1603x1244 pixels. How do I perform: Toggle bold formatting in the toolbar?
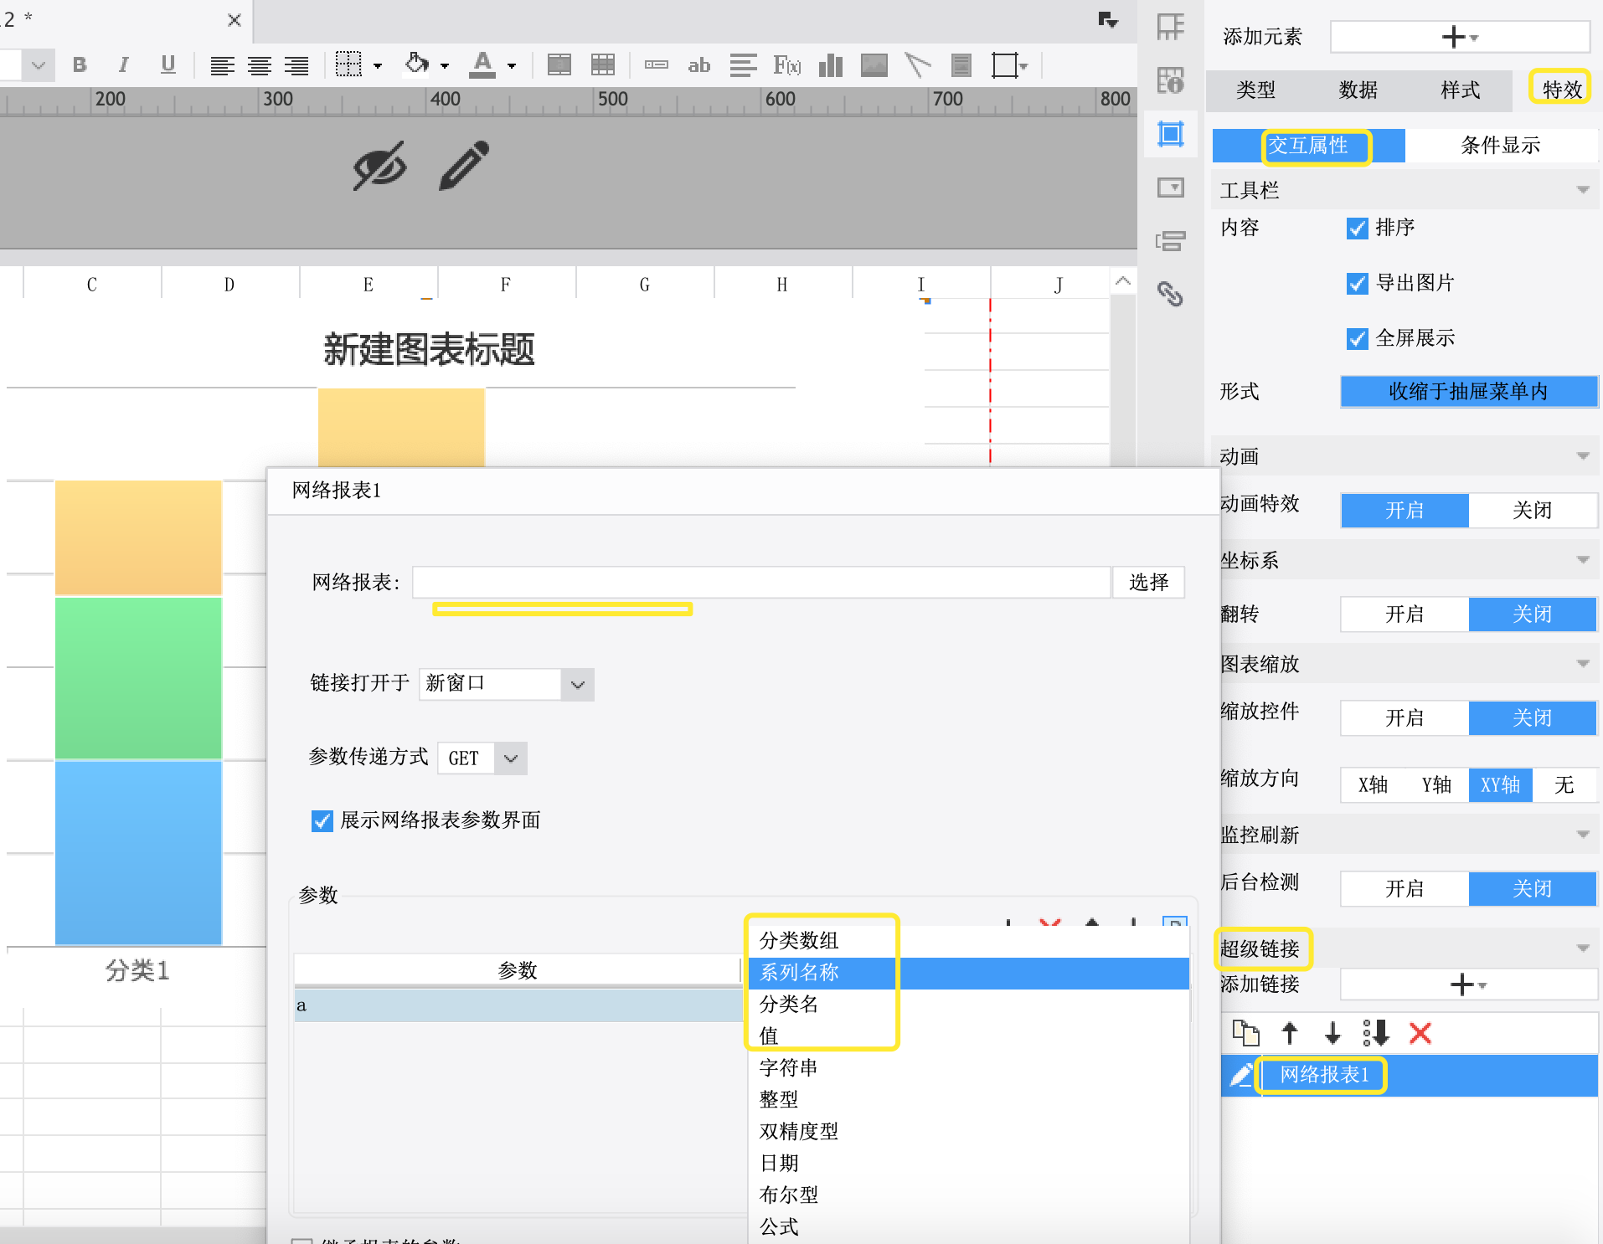pos(80,64)
